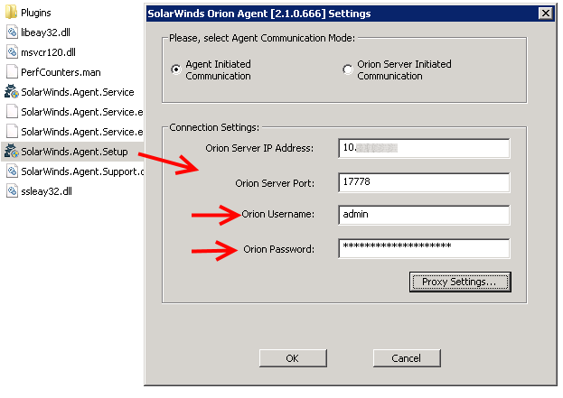Select the ssleay32.dll file icon
Viewport: 563px width, 398px height.
point(12,190)
